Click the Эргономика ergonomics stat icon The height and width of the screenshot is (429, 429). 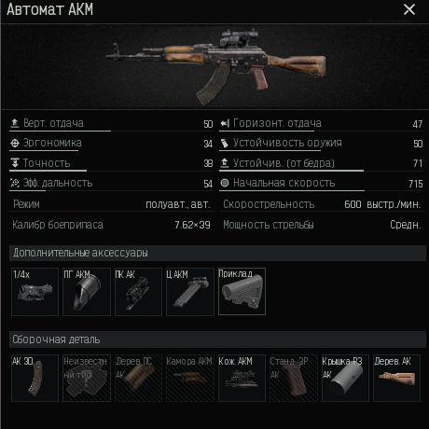15,143
